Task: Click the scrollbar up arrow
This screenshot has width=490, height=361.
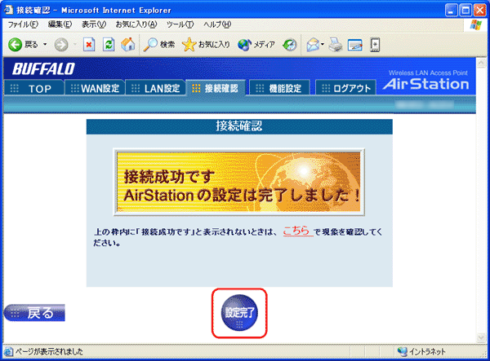Action: coord(481,64)
